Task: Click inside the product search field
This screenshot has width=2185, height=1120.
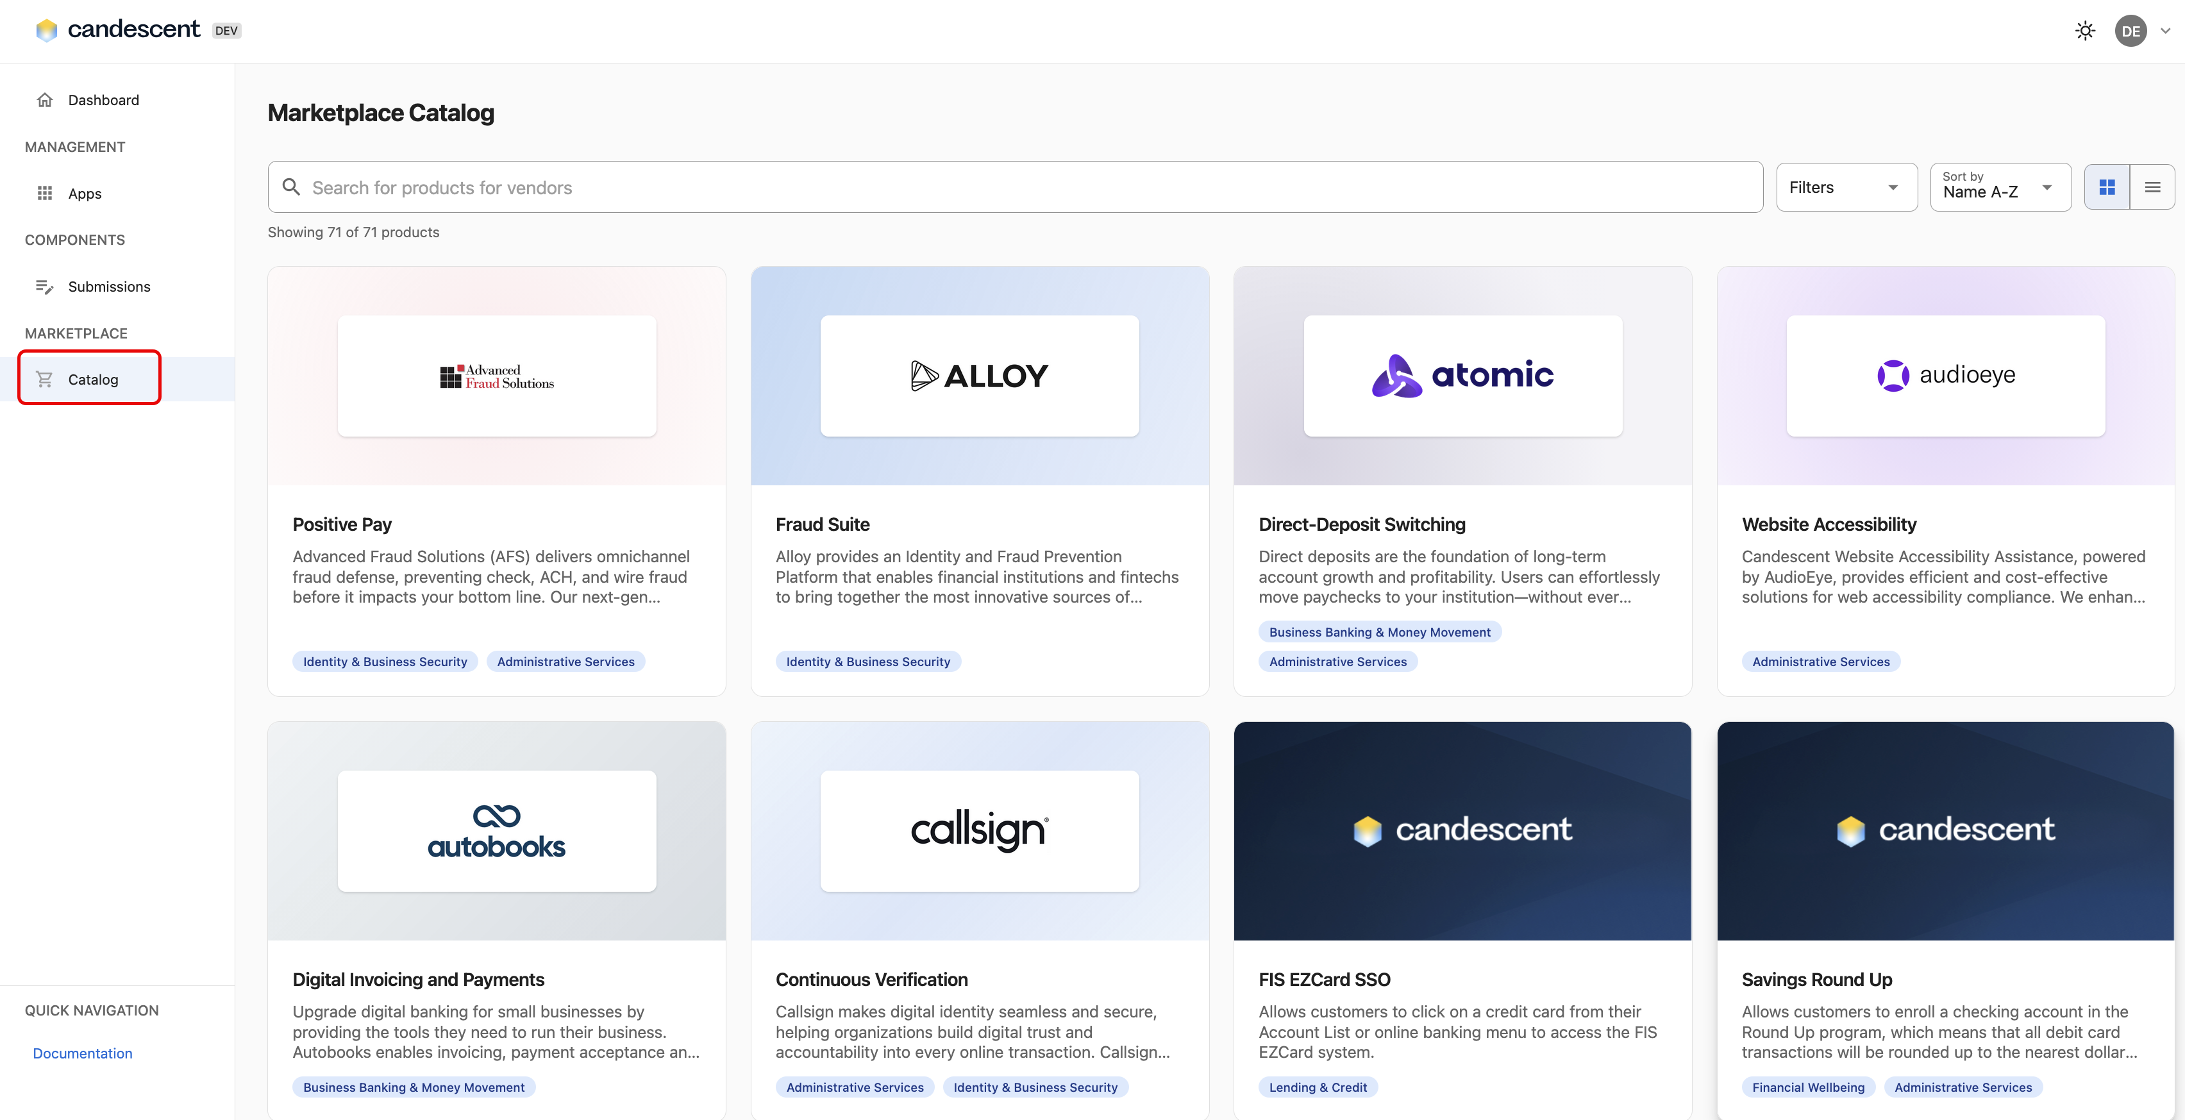Action: [x=764, y=187]
